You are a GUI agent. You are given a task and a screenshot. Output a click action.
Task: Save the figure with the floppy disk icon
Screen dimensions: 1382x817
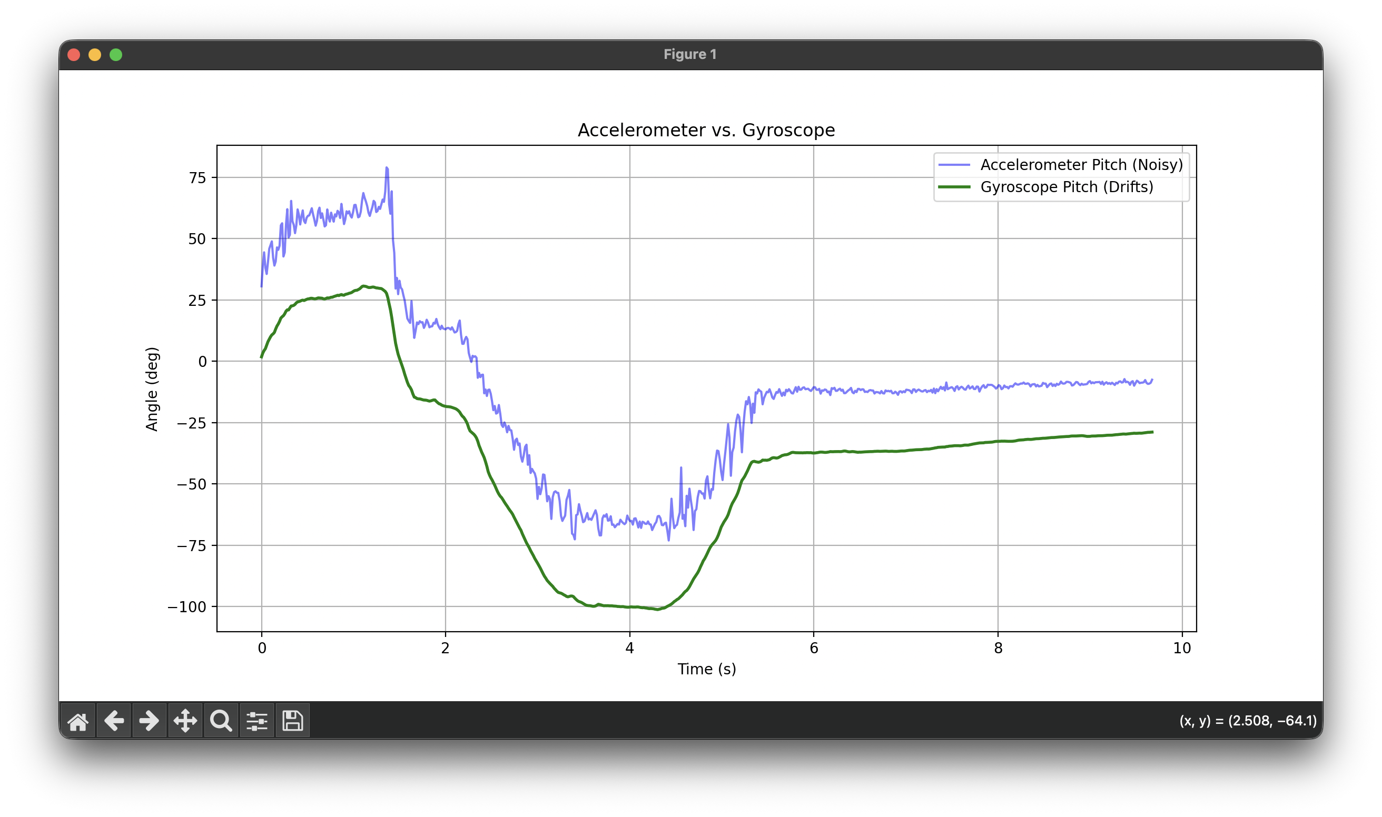(x=292, y=720)
